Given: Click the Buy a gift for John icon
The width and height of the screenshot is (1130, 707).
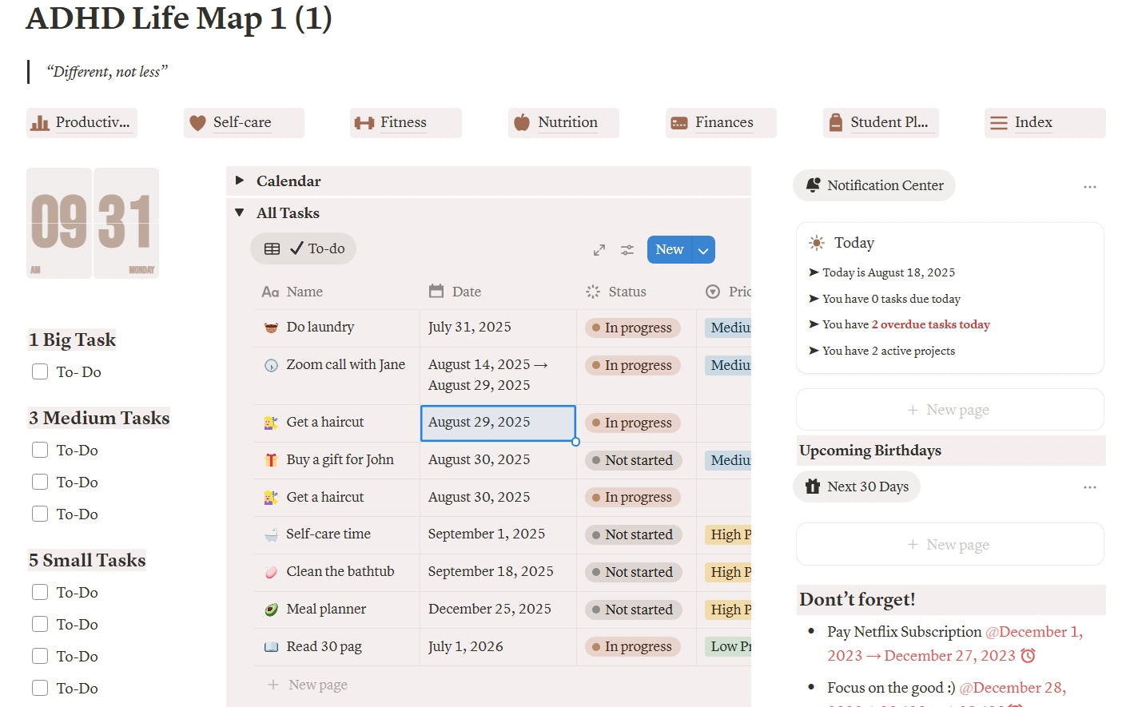Looking at the screenshot, I should [x=271, y=460].
